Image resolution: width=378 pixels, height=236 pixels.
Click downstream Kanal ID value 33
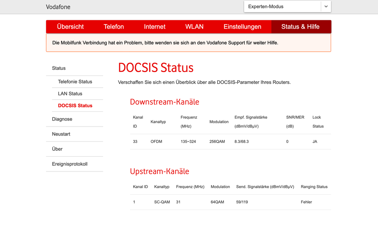[x=135, y=142]
